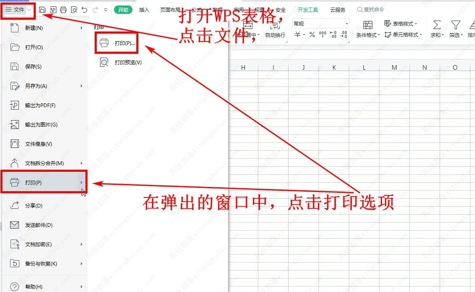Click the 筛选 (Filter) funnel icon
This screenshot has height=292, width=475.
point(455,25)
